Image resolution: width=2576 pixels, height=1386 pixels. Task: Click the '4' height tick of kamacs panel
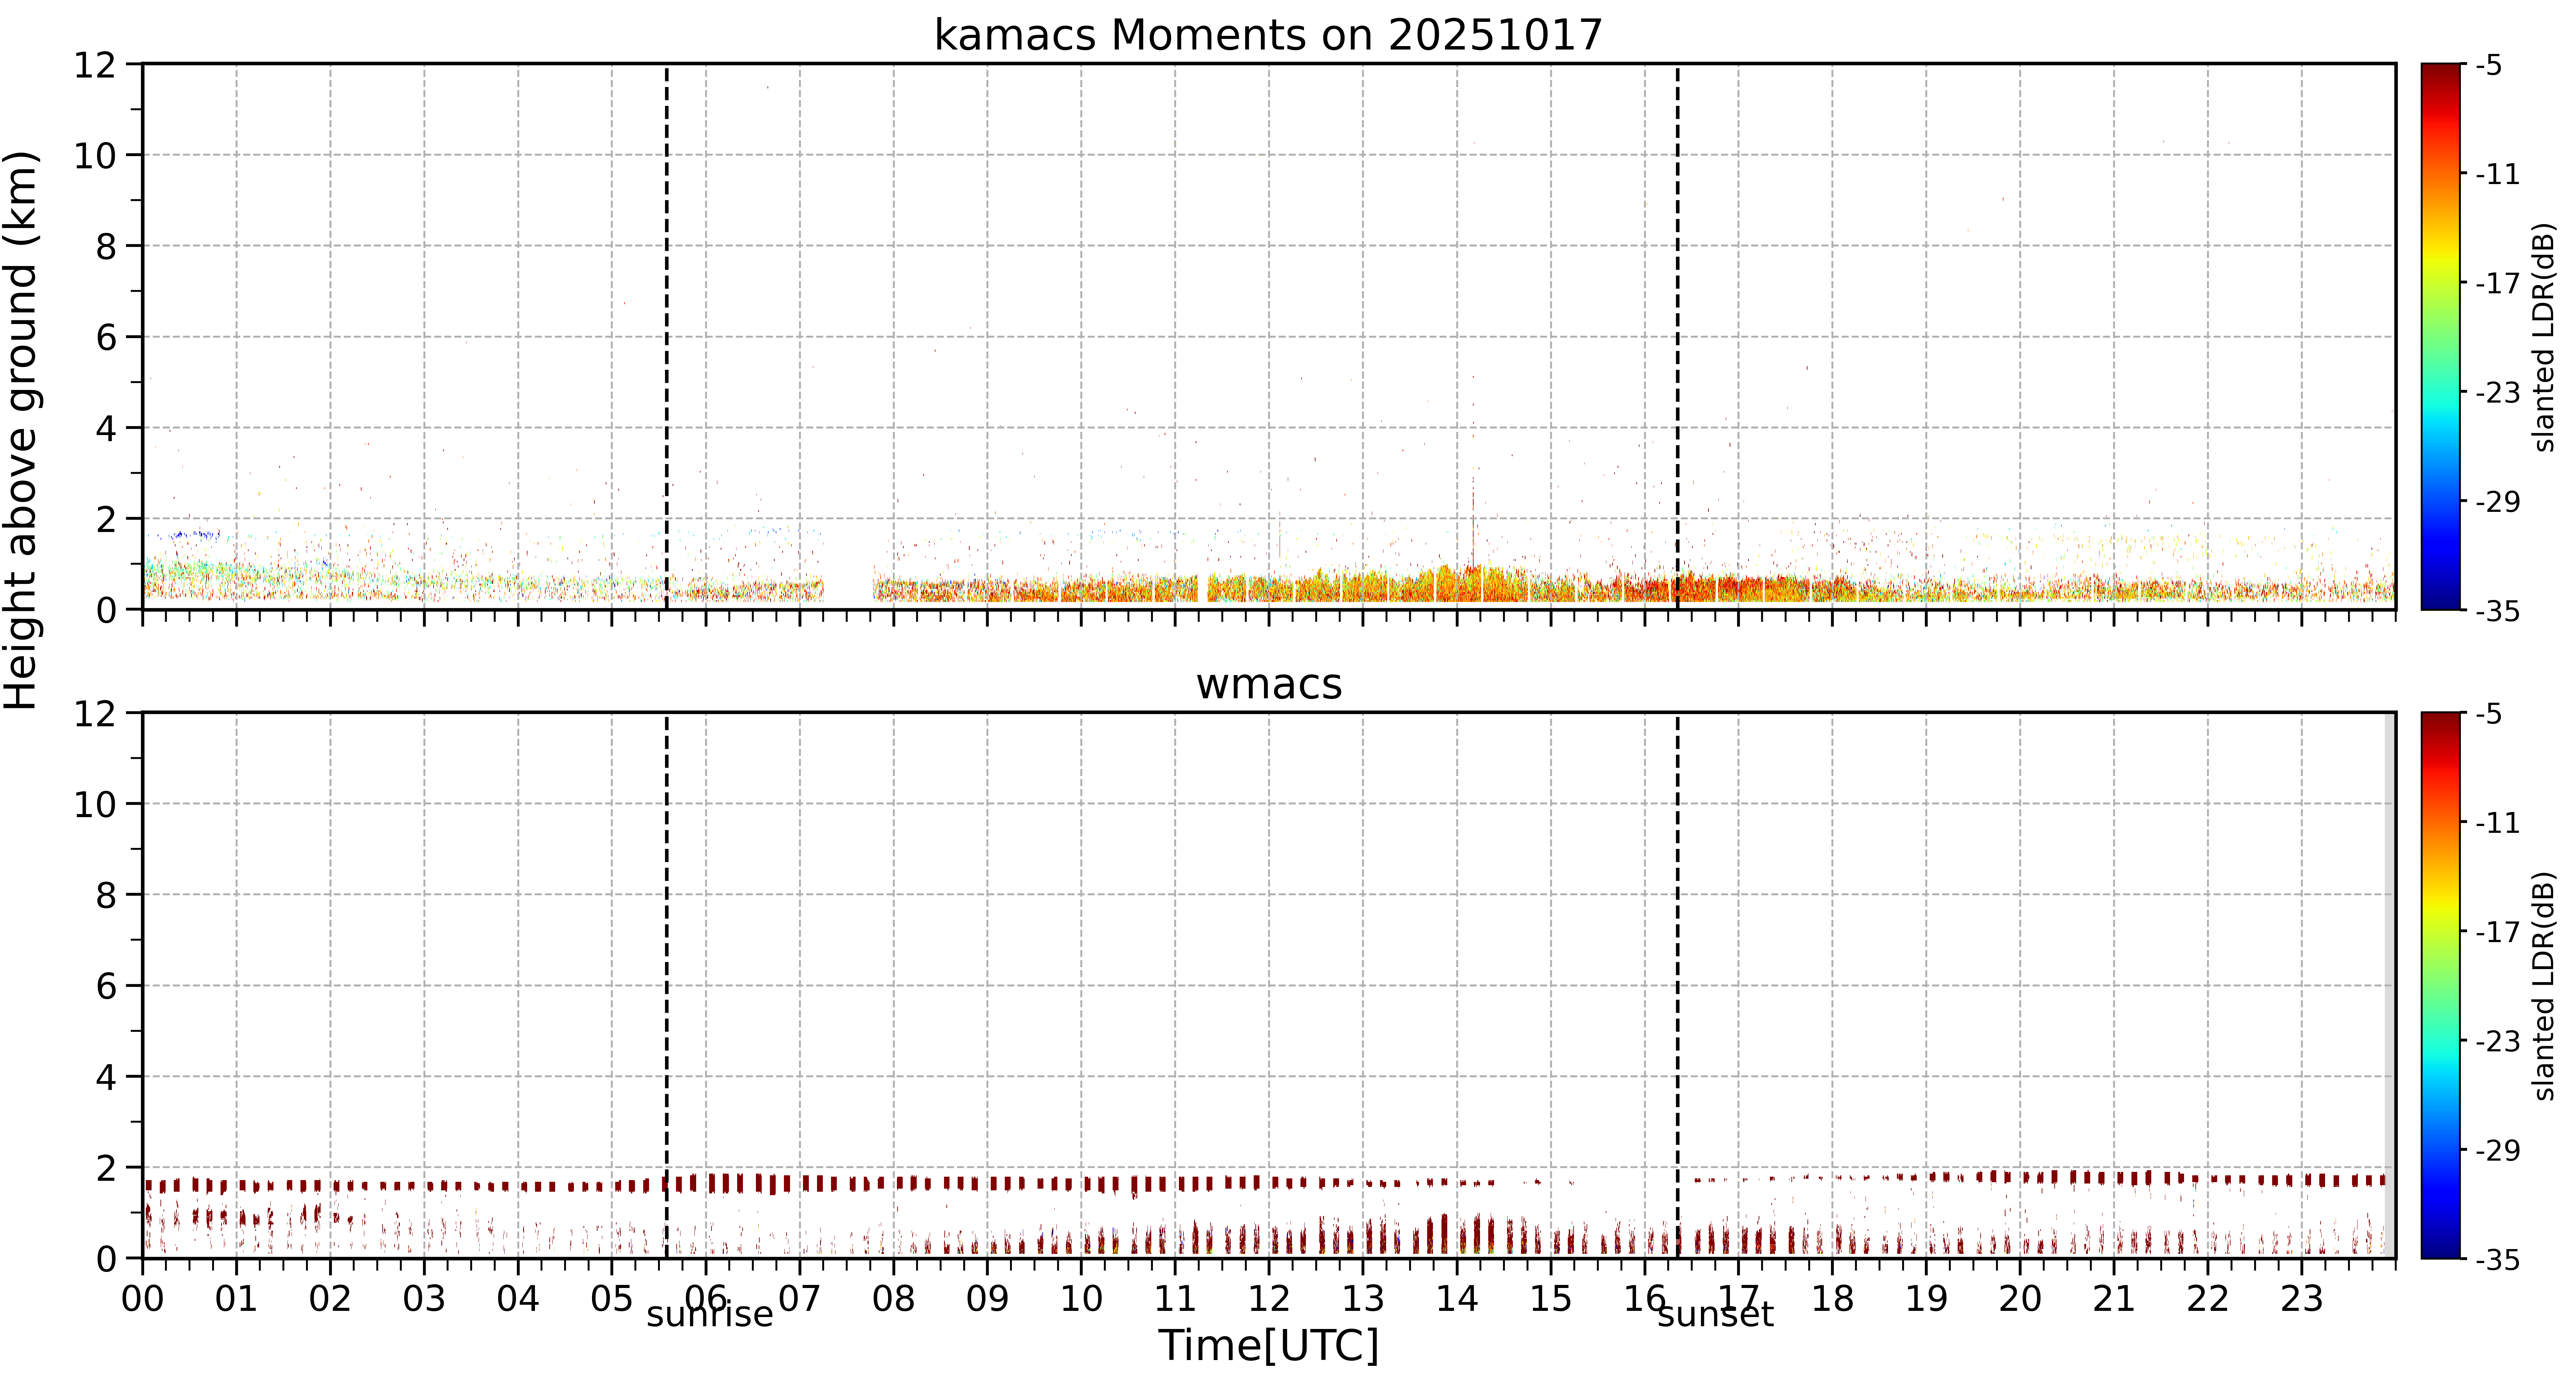[106, 429]
